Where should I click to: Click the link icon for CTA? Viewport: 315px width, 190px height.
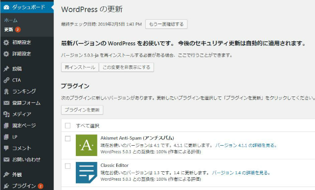(6, 80)
